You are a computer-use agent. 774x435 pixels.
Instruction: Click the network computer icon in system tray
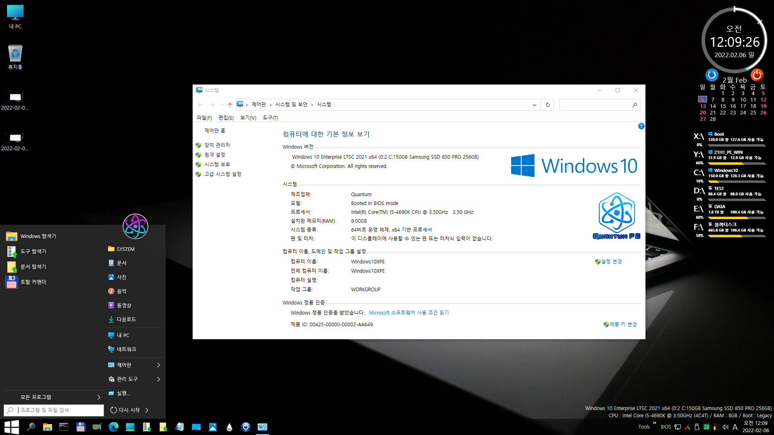pyautogui.click(x=678, y=427)
